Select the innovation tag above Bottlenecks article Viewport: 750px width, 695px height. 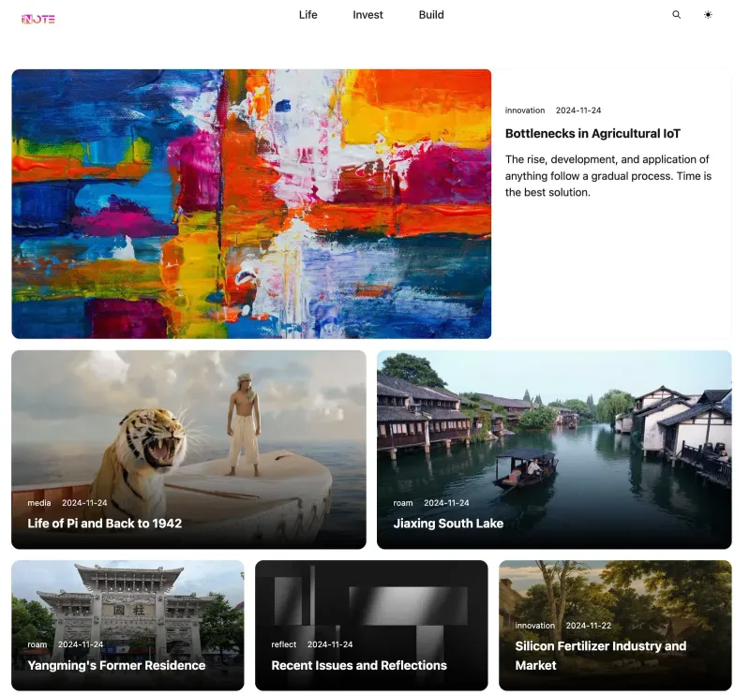524,111
